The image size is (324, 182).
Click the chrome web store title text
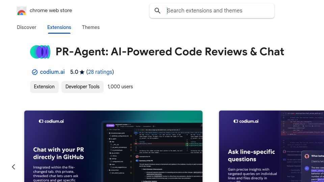pyautogui.click(x=51, y=10)
